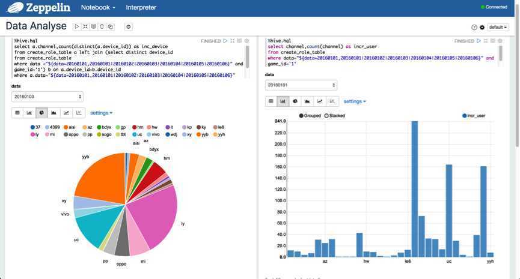520x279 pixels.
Task: Open the default view mode dropdown
Action: (498, 27)
